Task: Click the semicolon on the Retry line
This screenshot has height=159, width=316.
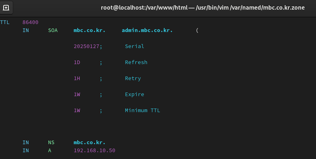Action: pos(101,79)
